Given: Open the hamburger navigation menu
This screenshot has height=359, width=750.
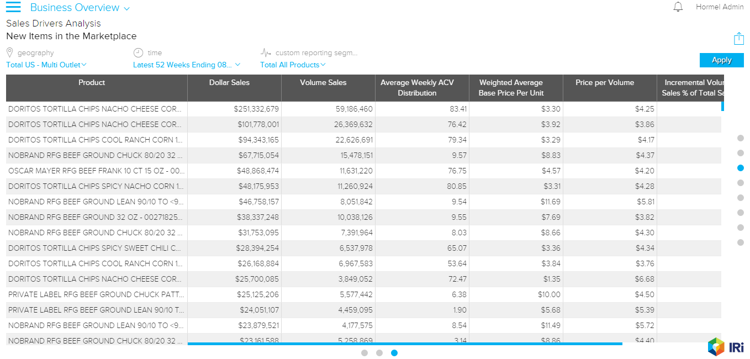Looking at the screenshot, I should pyautogui.click(x=13, y=7).
